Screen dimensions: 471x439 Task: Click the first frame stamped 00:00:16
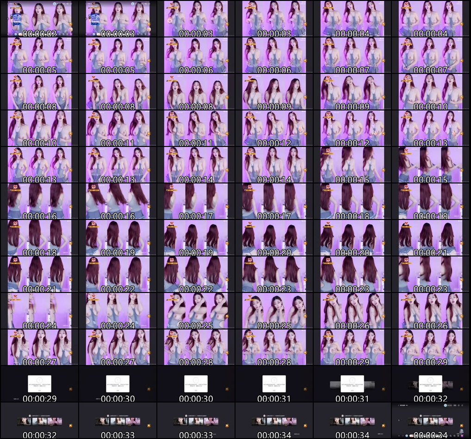pos(39,201)
